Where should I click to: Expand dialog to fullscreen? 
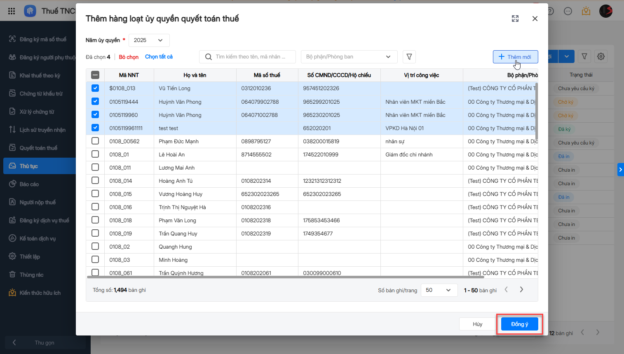pos(515,19)
